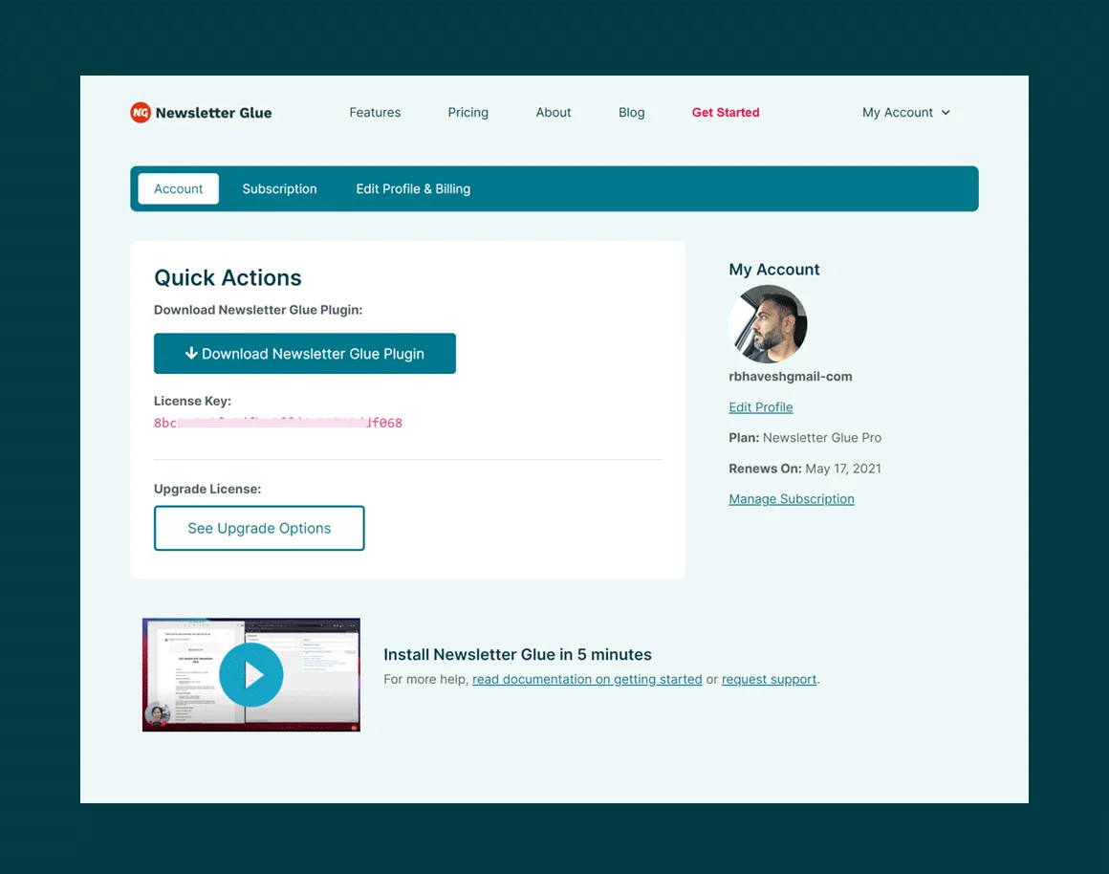The image size is (1109, 874).
Task: Select the Account tab
Action: (x=179, y=189)
